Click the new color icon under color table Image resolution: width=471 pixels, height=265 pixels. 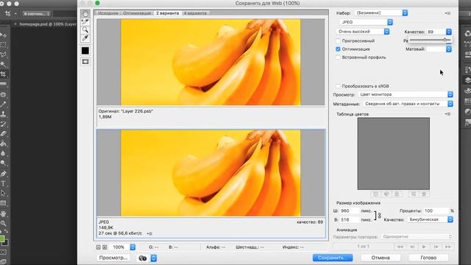(x=414, y=194)
